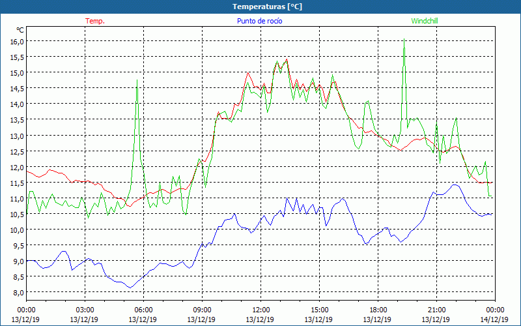Click the 13,0 y-axis value

(18, 136)
